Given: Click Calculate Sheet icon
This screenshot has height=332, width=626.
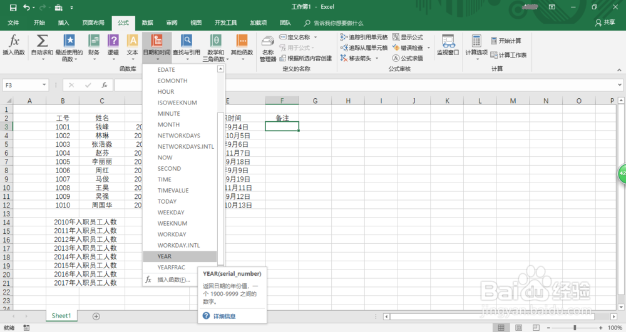Looking at the screenshot, I should tap(494, 55).
